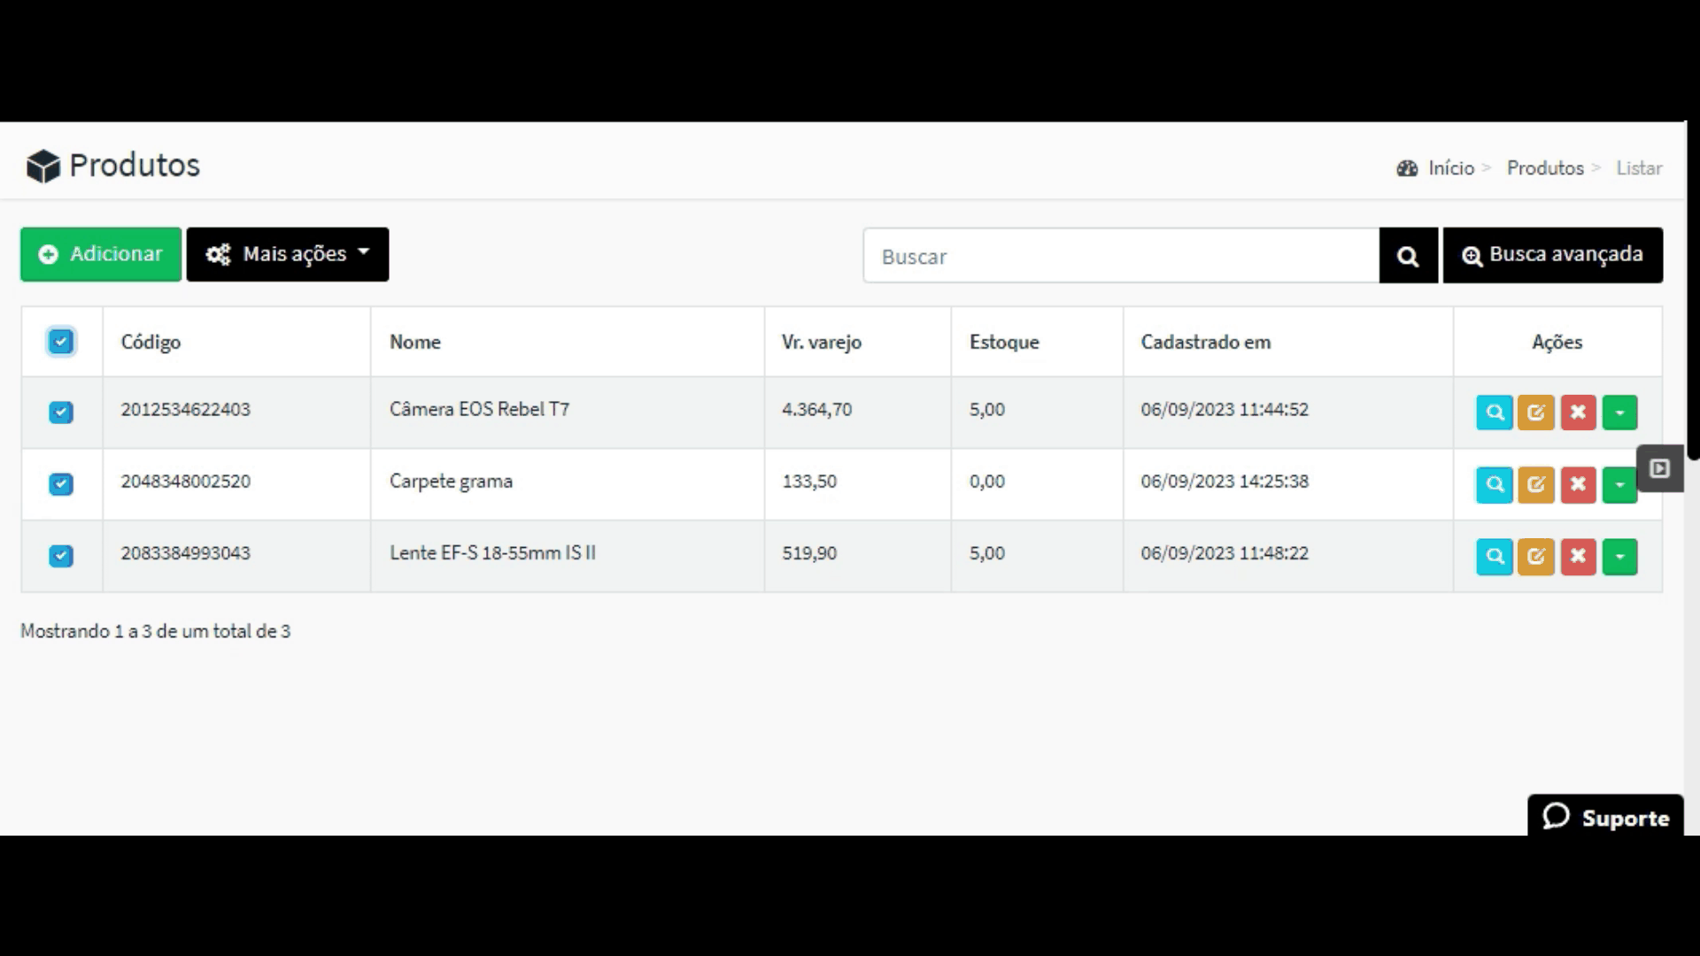Click the Adicionar button to add a product
The height and width of the screenshot is (956, 1700).
pos(100,252)
